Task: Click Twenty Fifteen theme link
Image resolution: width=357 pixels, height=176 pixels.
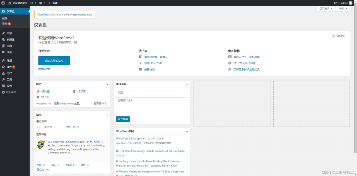Action: (x=66, y=103)
